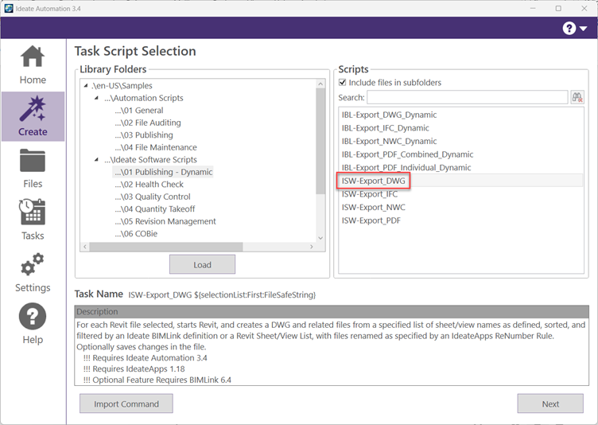The width and height of the screenshot is (598, 425).
Task: Select ISW-Export_NWC script
Action: 374,208
